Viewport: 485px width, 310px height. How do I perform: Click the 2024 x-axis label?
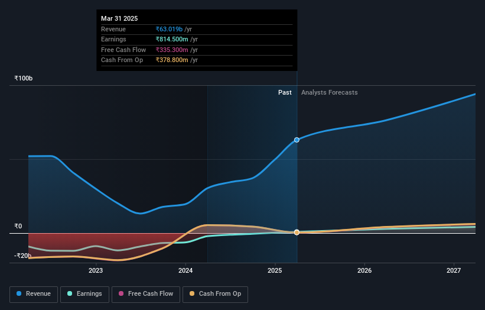click(x=185, y=270)
